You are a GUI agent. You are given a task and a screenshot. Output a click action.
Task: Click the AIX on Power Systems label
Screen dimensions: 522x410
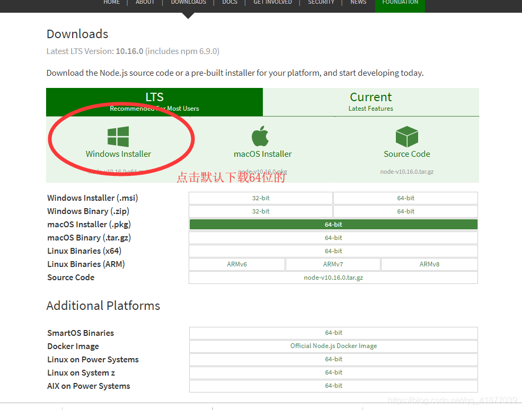click(89, 386)
